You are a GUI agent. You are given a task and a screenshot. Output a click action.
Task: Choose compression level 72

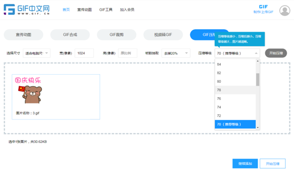tap(235, 116)
